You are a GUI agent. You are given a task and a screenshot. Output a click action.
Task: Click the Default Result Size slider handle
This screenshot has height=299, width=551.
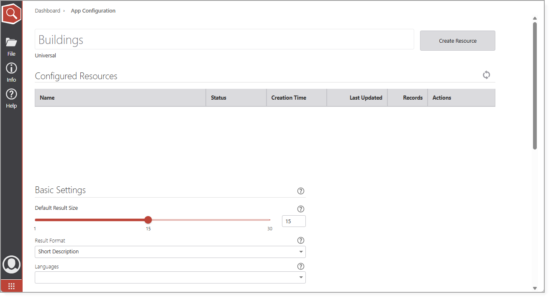point(148,220)
